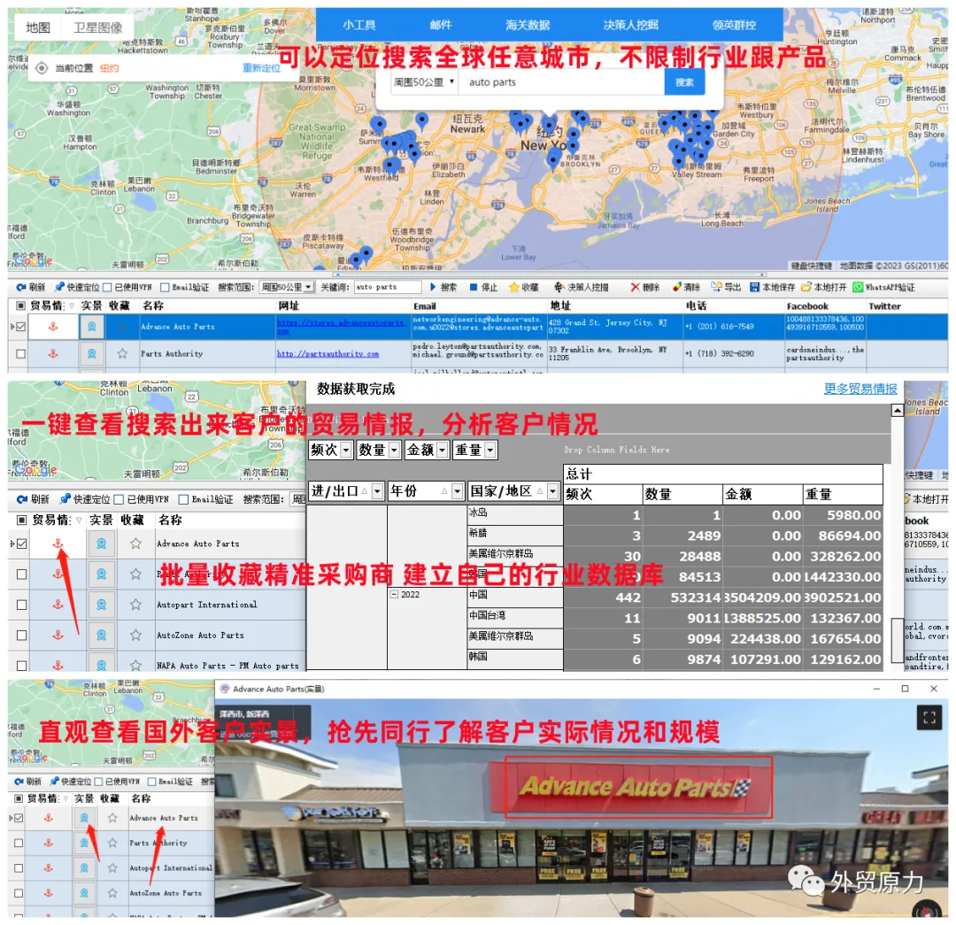The width and height of the screenshot is (956, 925).
Task: Switch to 地图 map view
Action: [38, 27]
